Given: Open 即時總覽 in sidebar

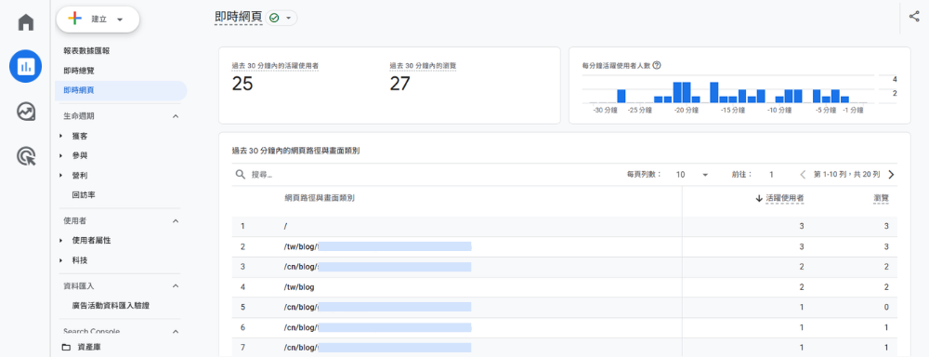Looking at the screenshot, I should point(79,71).
